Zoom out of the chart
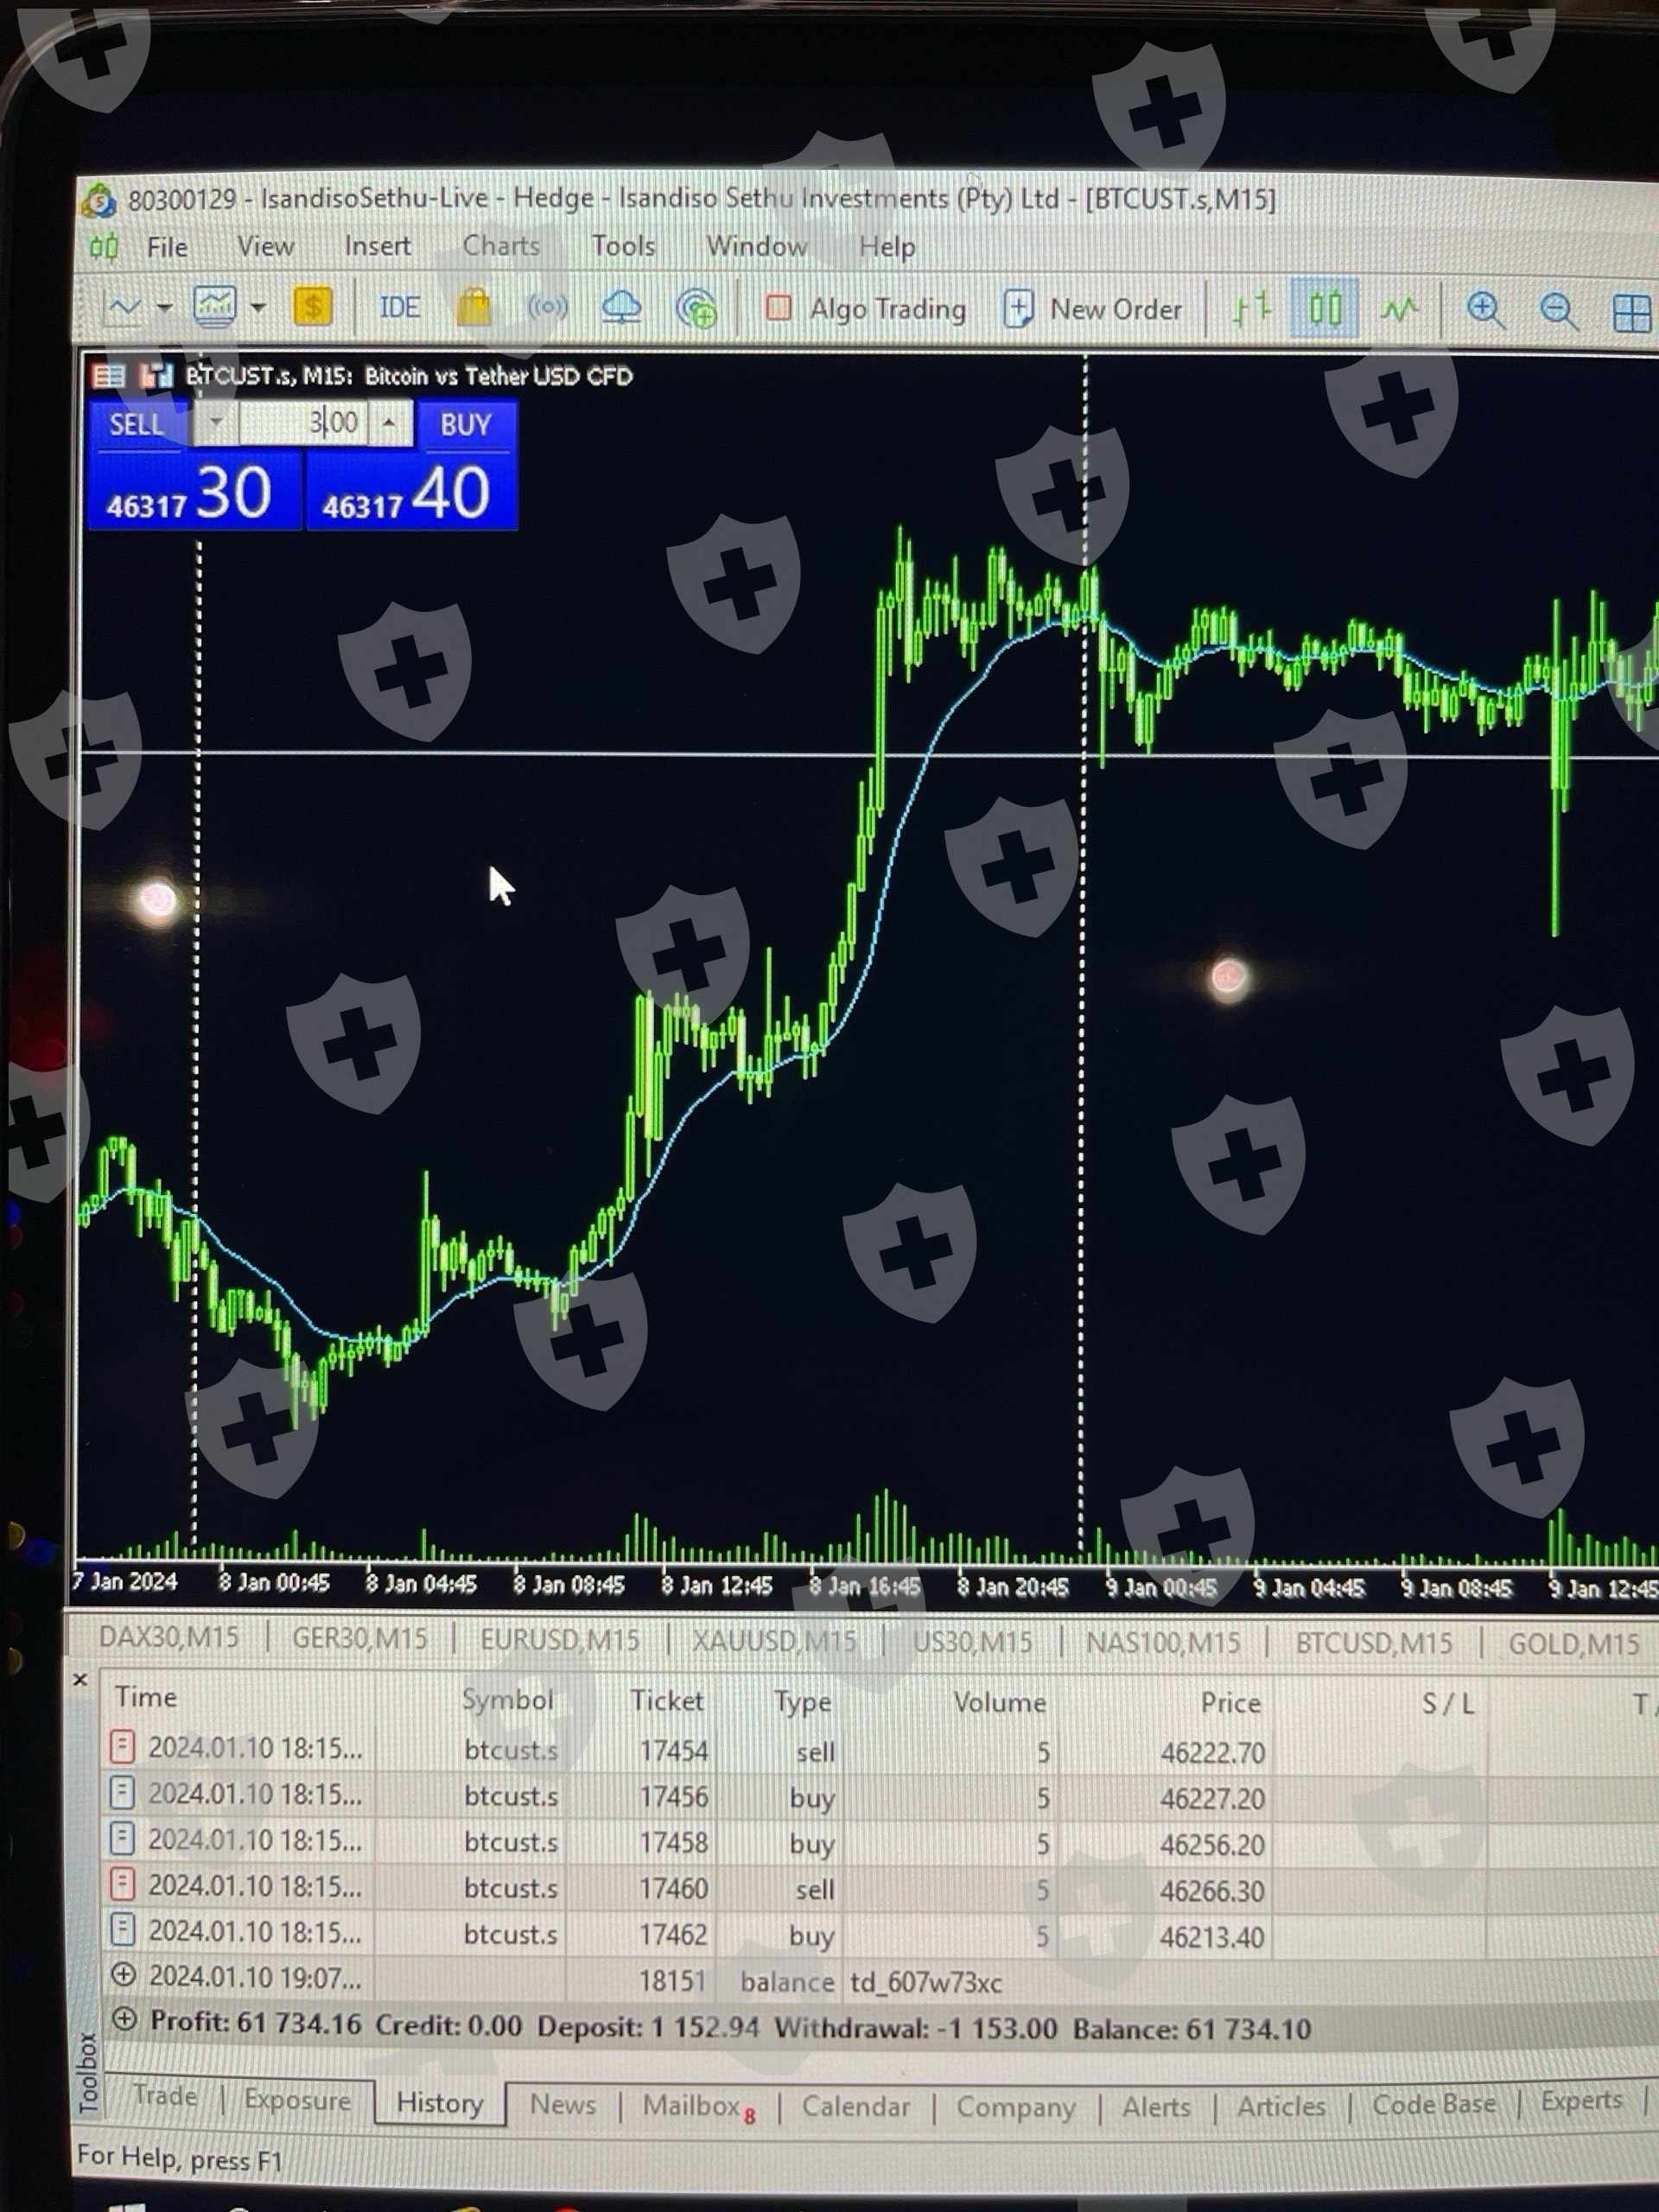Viewport: 1659px width, 2212px height. (x=1558, y=312)
